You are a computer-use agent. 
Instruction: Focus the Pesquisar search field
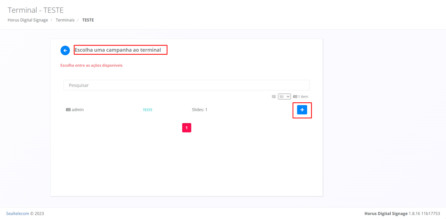[x=186, y=85]
